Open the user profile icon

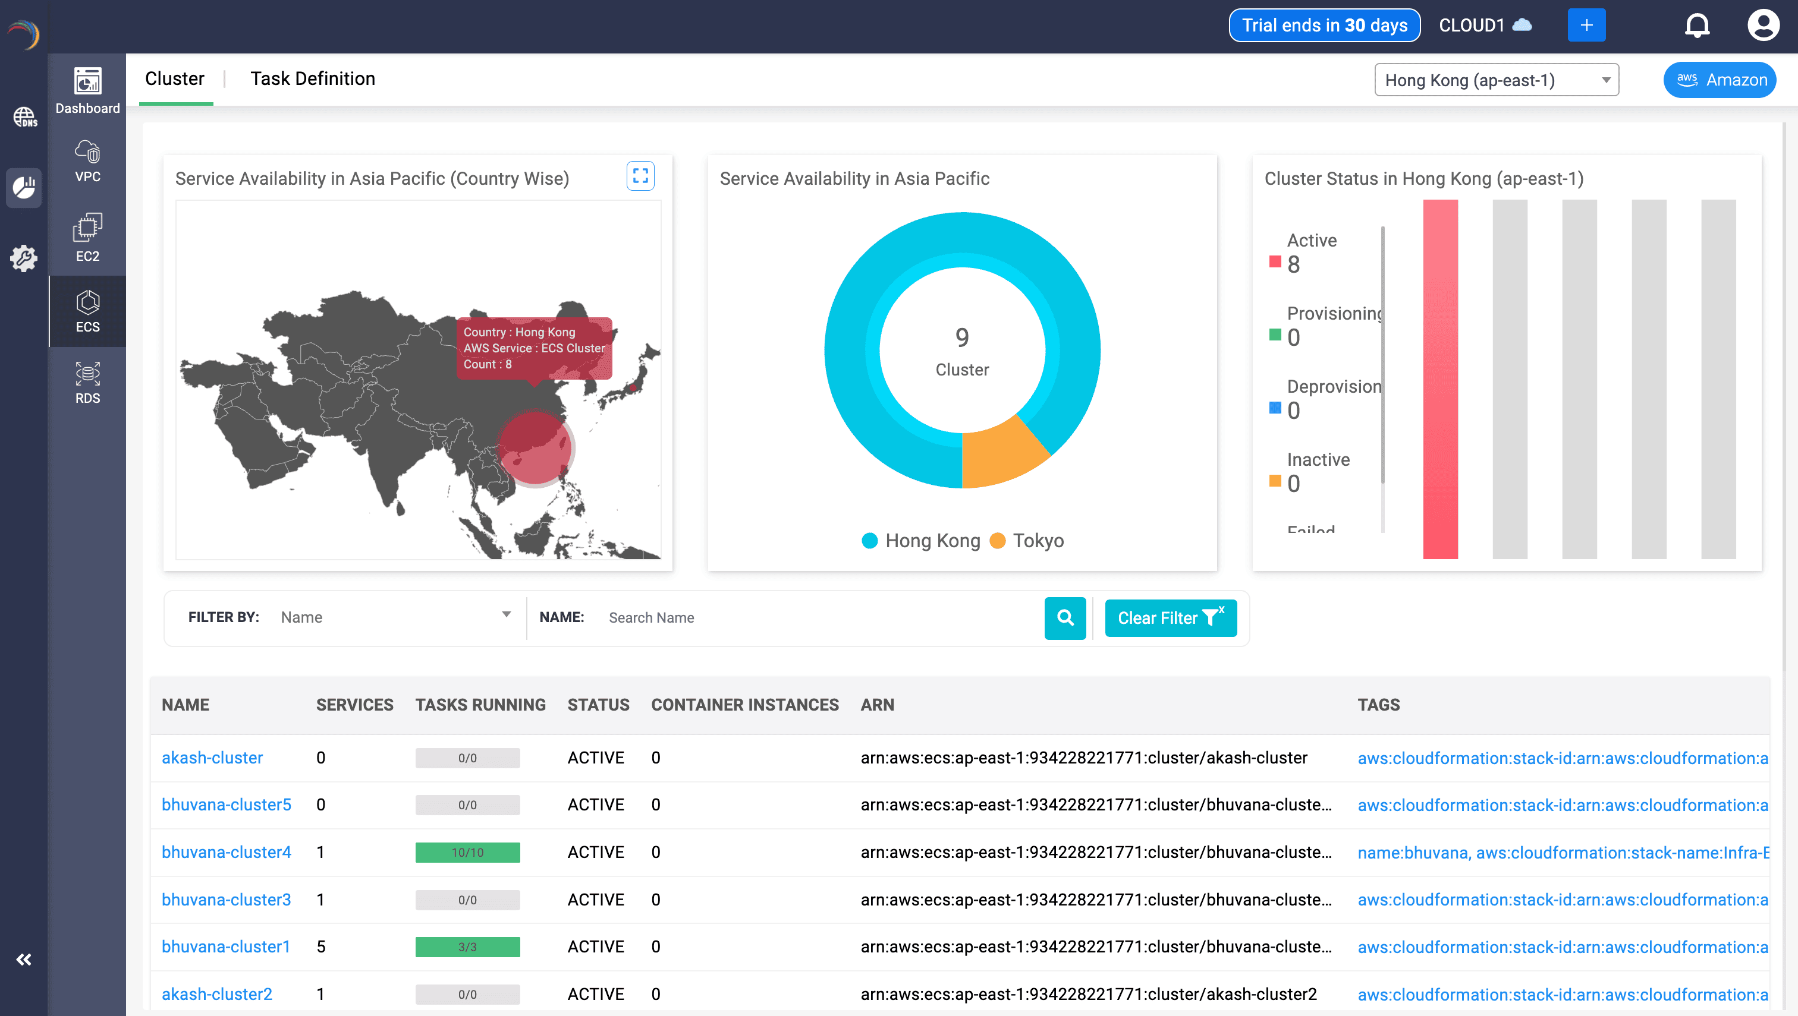pyautogui.click(x=1764, y=25)
